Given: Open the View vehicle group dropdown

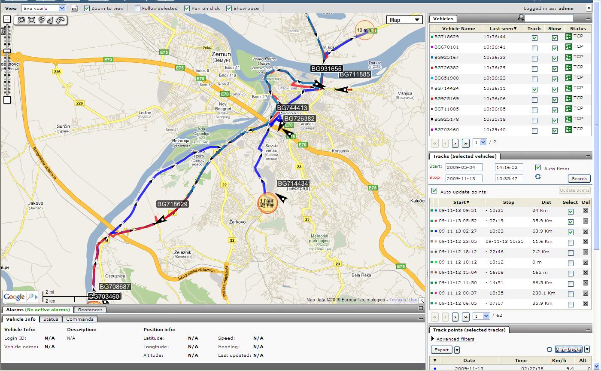Looking at the screenshot, I should point(43,8).
